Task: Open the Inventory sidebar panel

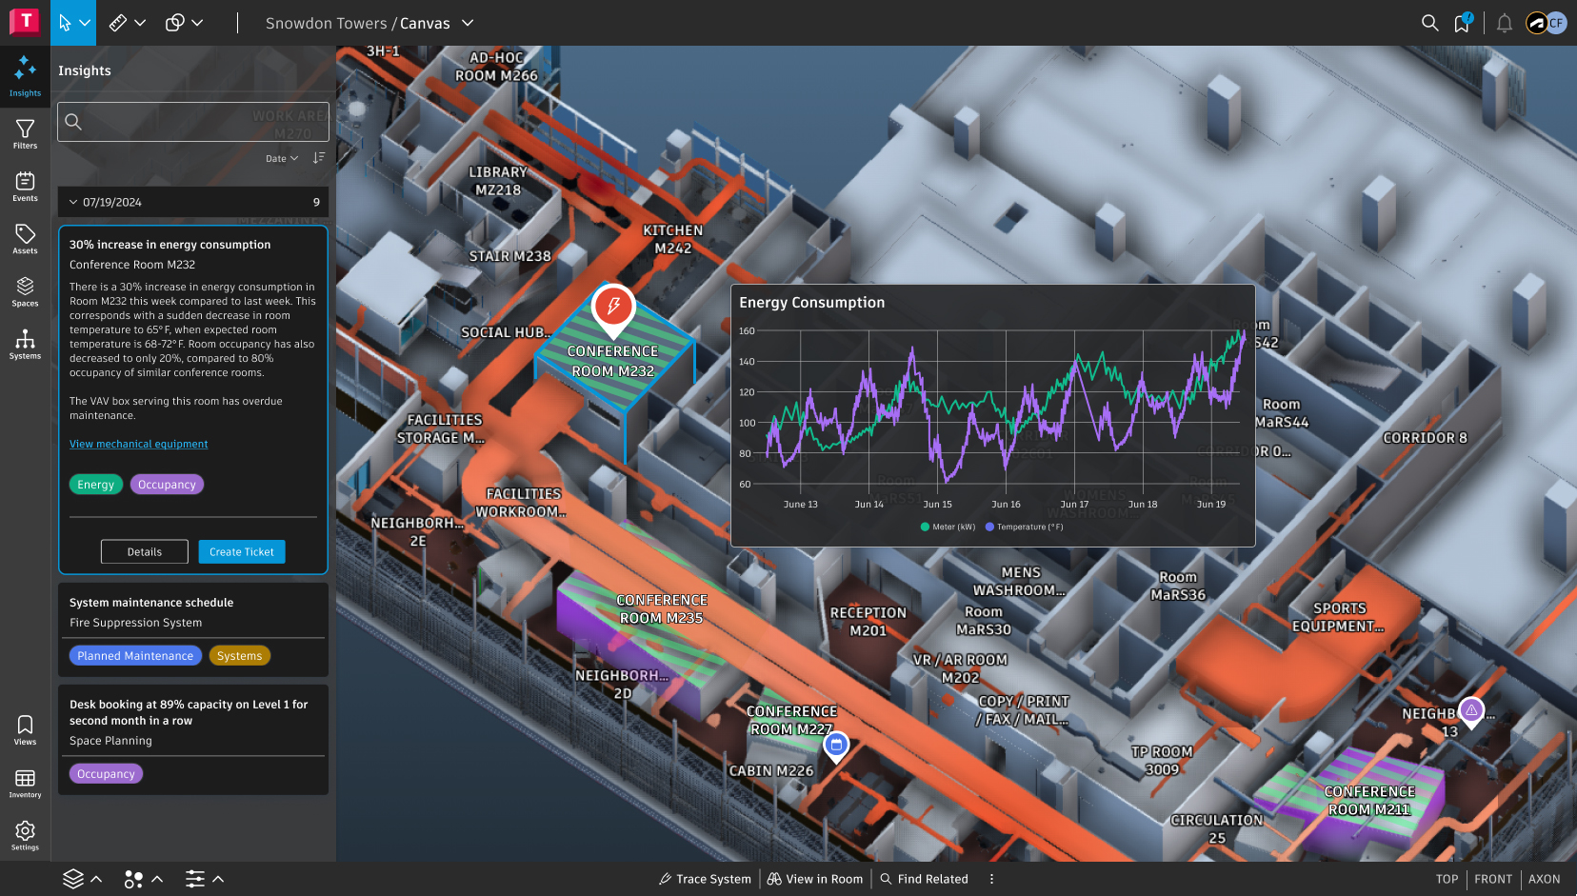Action: (25, 784)
